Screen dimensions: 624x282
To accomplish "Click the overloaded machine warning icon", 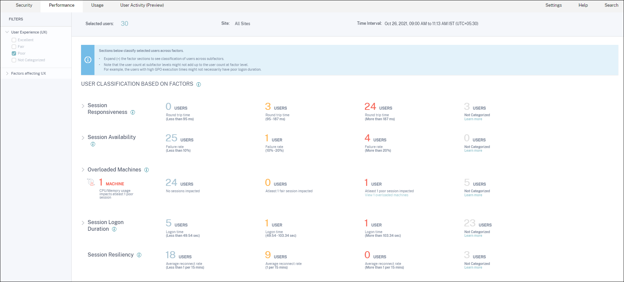I will (x=91, y=182).
